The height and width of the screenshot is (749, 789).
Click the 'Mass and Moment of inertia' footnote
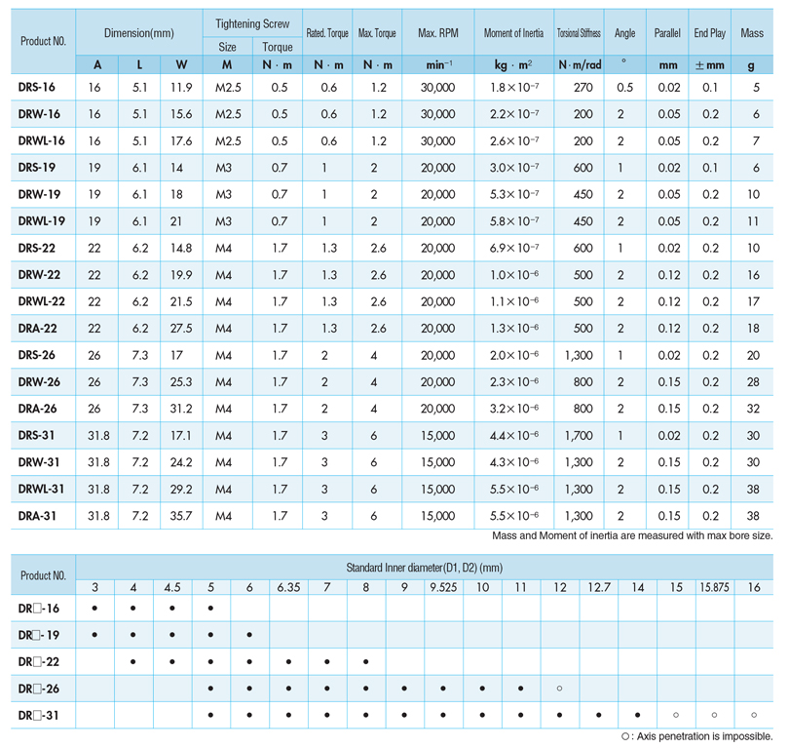[x=632, y=536]
